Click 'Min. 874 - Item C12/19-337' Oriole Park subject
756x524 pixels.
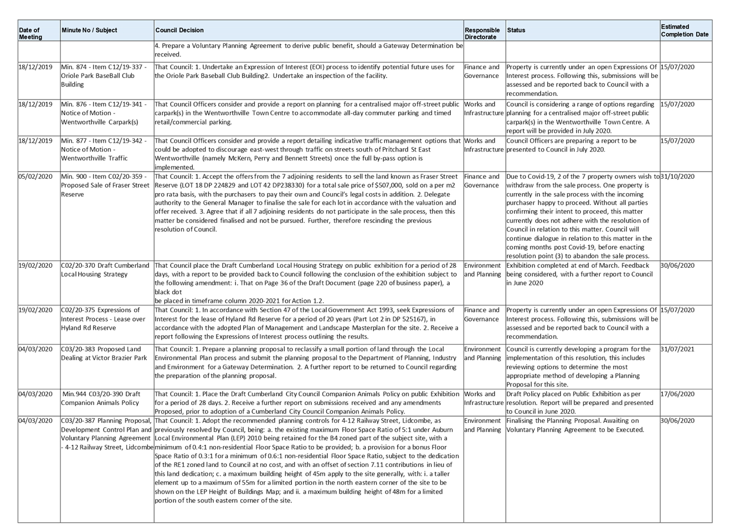104,76
